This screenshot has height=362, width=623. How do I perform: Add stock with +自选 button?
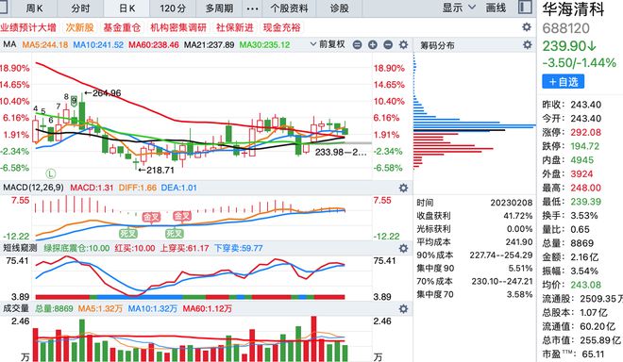click(563, 82)
